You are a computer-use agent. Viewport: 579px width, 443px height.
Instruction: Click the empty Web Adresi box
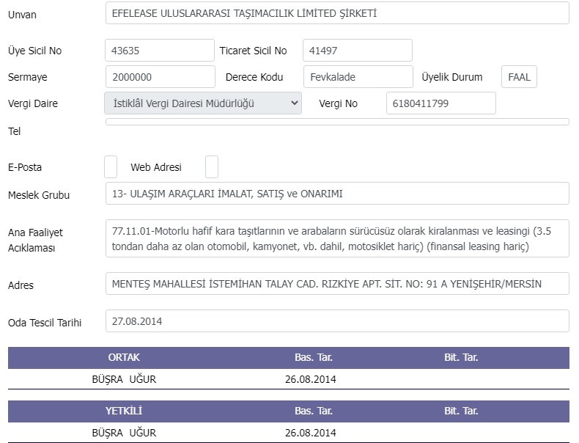pyautogui.click(x=212, y=166)
